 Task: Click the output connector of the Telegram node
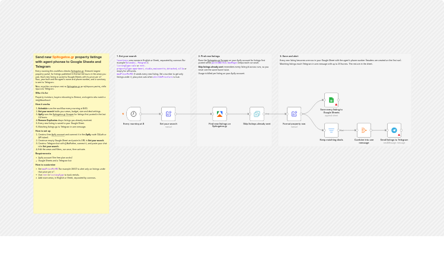pos(401,131)
